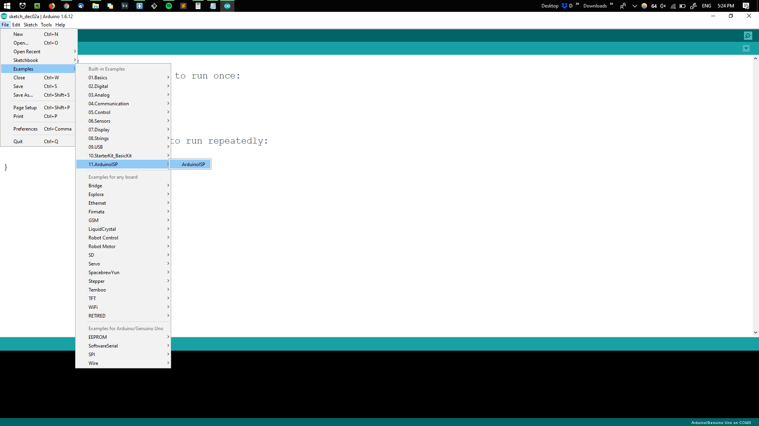Expand the 02.Digital examples submenu
Viewport: 759px width, 426px height.
point(123,86)
